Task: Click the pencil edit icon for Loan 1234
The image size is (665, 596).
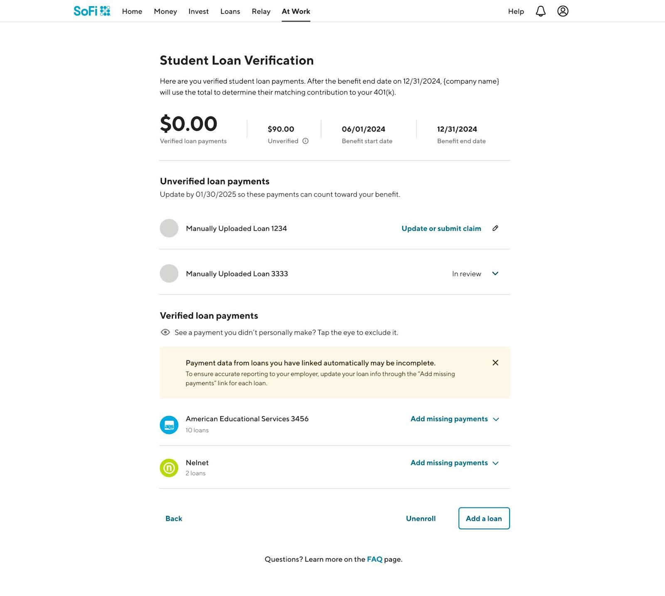Action: [495, 228]
